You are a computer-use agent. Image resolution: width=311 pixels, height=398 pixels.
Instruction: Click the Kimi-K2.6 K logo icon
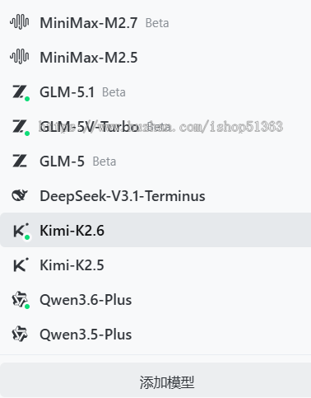coord(21,230)
